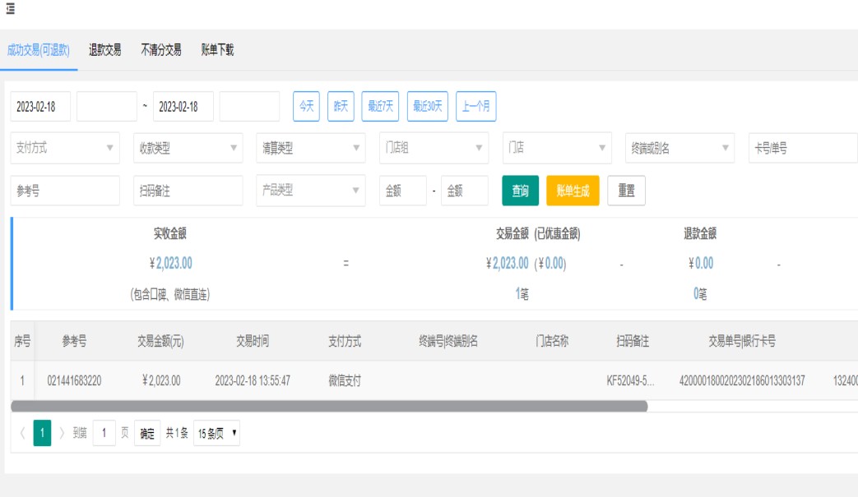This screenshot has height=497, width=858.
Task: Click the 确定 page jump button
Action: click(x=147, y=434)
